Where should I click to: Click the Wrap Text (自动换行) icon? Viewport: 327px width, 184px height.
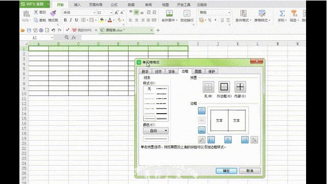tap(187, 14)
